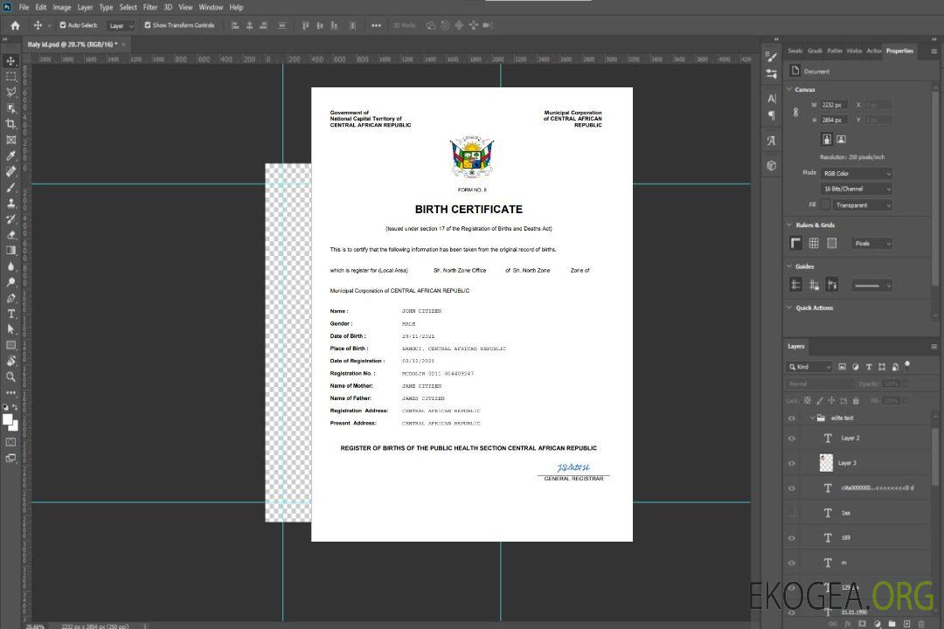Screen dimensions: 944x629
Task: Select the Lasso tool
Action: tap(10, 92)
